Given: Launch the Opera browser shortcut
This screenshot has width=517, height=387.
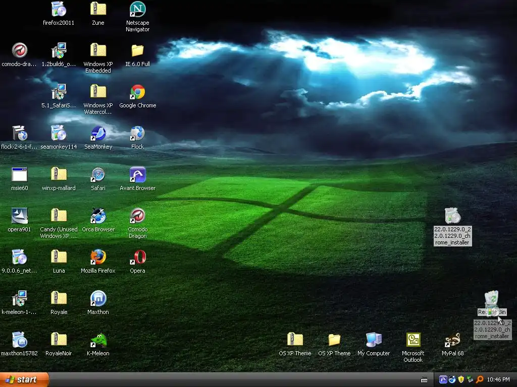Looking at the screenshot, I should coord(137,257).
